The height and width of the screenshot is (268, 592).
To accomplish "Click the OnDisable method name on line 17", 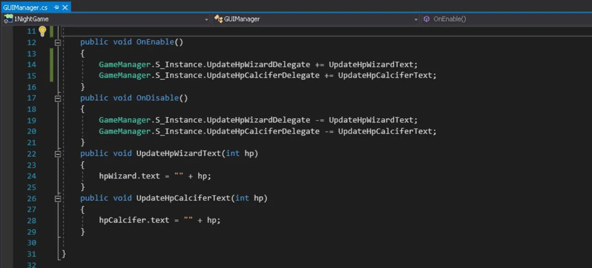I will pos(157,98).
